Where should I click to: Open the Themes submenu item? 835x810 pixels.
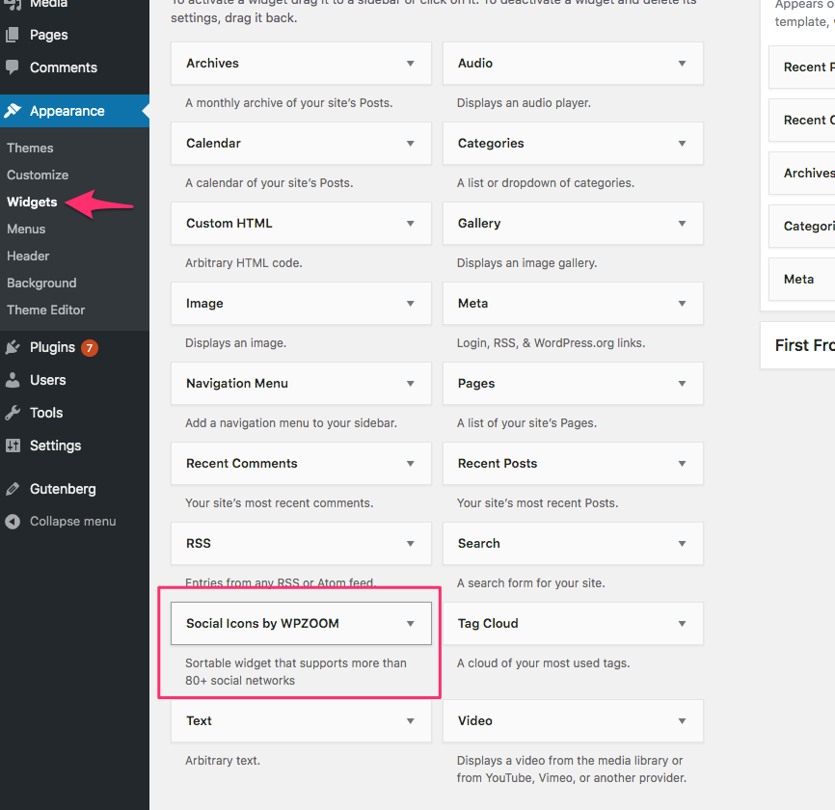click(x=30, y=148)
